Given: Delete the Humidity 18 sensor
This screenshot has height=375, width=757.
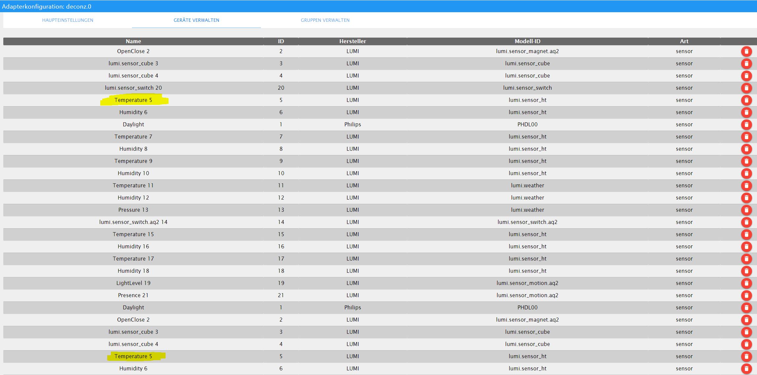Looking at the screenshot, I should (x=746, y=271).
